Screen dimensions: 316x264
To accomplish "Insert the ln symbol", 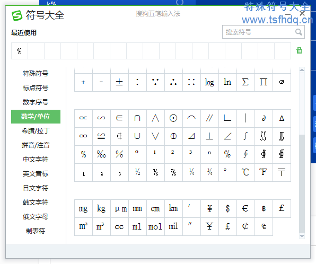I will [227, 82].
